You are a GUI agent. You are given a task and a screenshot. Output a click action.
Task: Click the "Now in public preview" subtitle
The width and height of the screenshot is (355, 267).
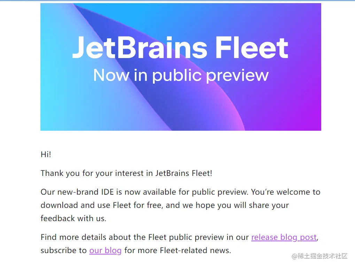pos(181,75)
